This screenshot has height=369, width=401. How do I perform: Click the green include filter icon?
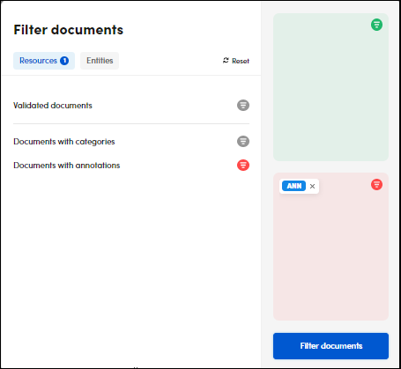376,25
